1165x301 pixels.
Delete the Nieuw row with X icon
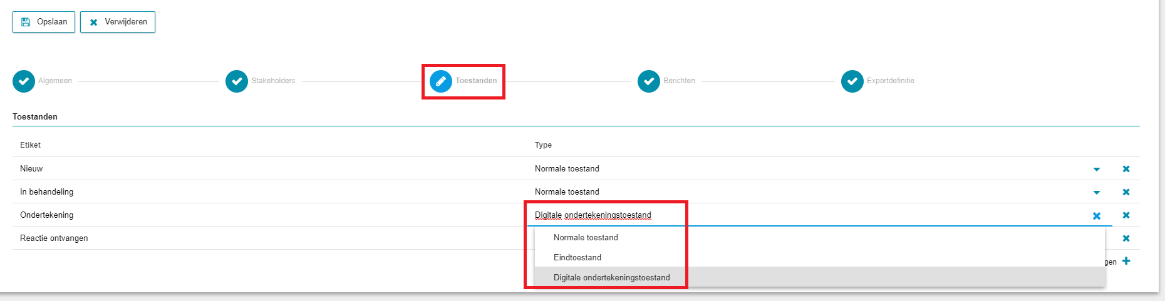click(x=1126, y=169)
